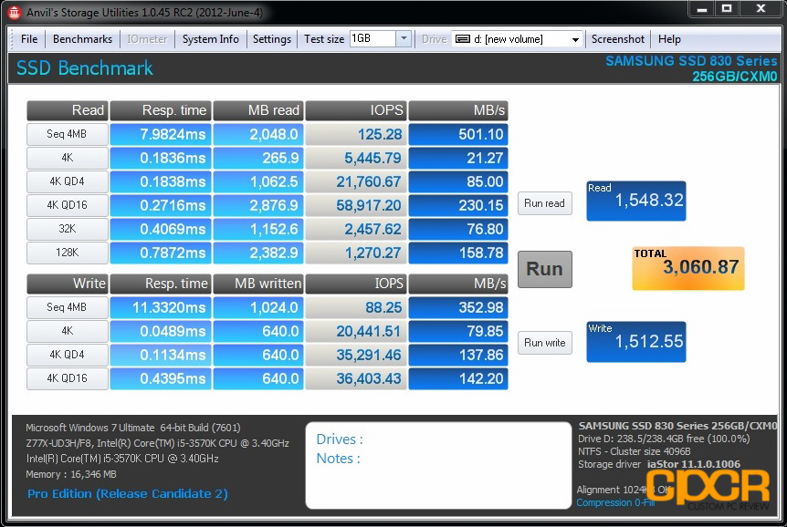Click the 2,876.9 MB read cell
The image size is (787, 527).
point(258,205)
